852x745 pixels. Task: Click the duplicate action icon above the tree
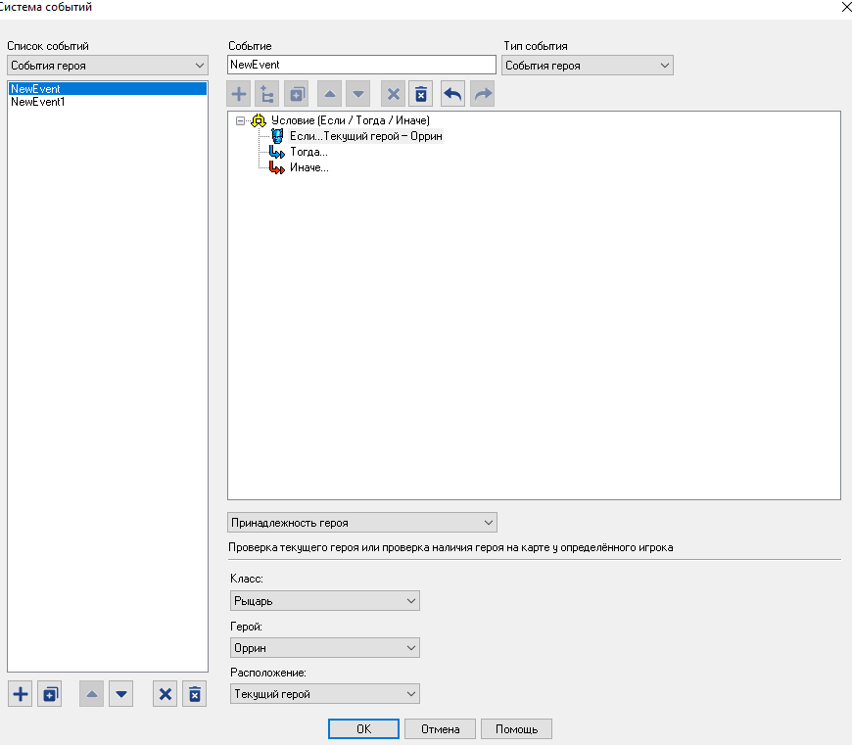click(x=296, y=94)
